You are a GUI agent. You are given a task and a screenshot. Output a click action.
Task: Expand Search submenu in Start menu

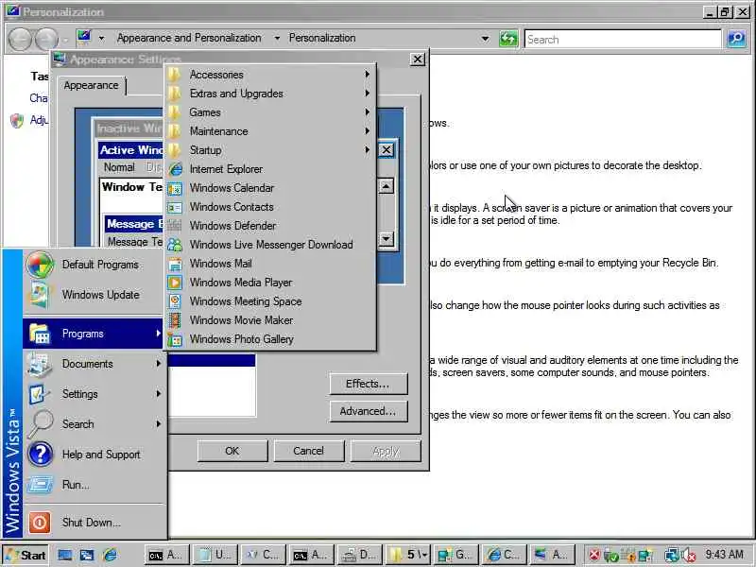click(94, 423)
